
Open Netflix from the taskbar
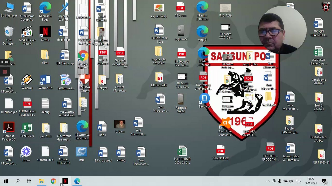pyautogui.click(x=65, y=181)
